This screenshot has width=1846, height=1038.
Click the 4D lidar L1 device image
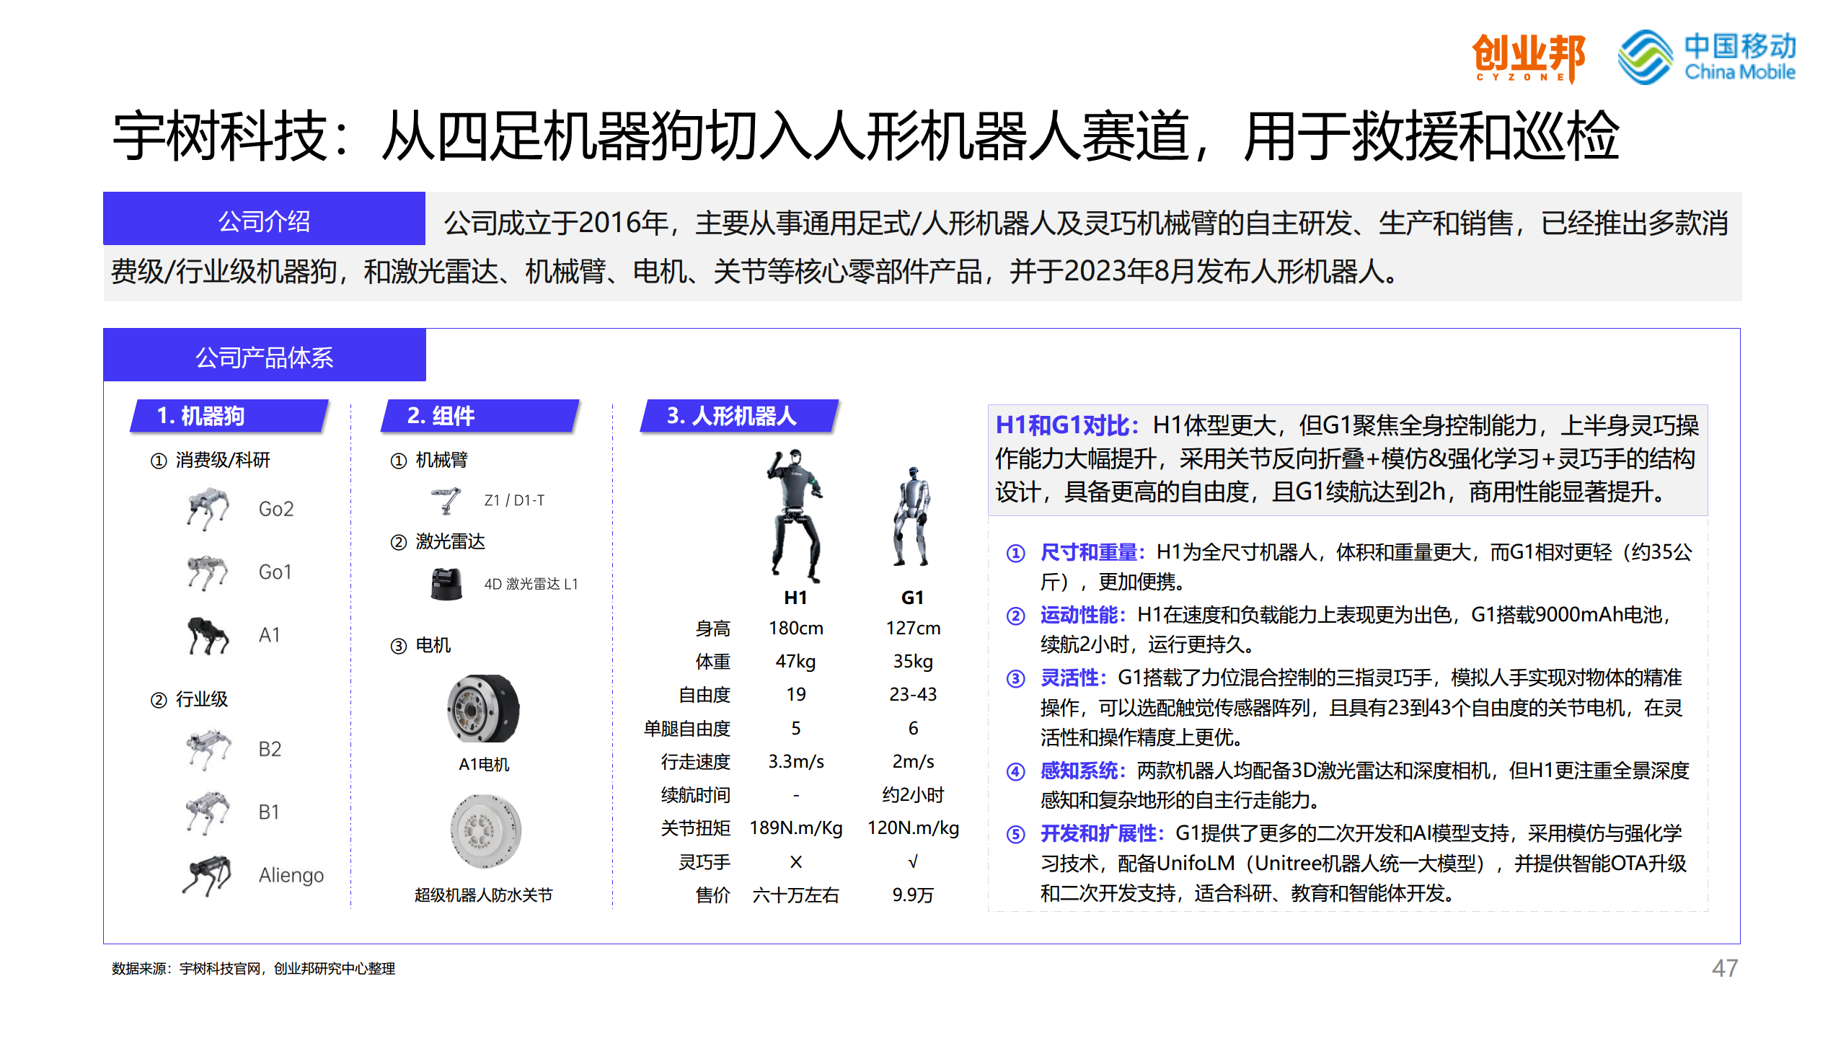point(446,583)
